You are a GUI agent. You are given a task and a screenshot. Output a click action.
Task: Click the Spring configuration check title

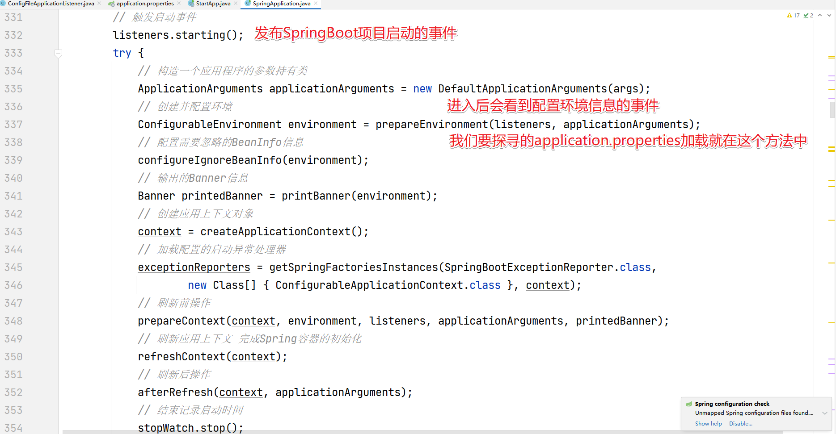pyautogui.click(x=732, y=404)
